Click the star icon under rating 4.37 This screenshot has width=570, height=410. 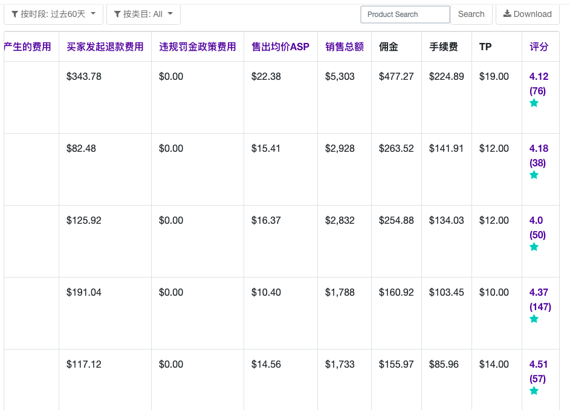pos(534,319)
